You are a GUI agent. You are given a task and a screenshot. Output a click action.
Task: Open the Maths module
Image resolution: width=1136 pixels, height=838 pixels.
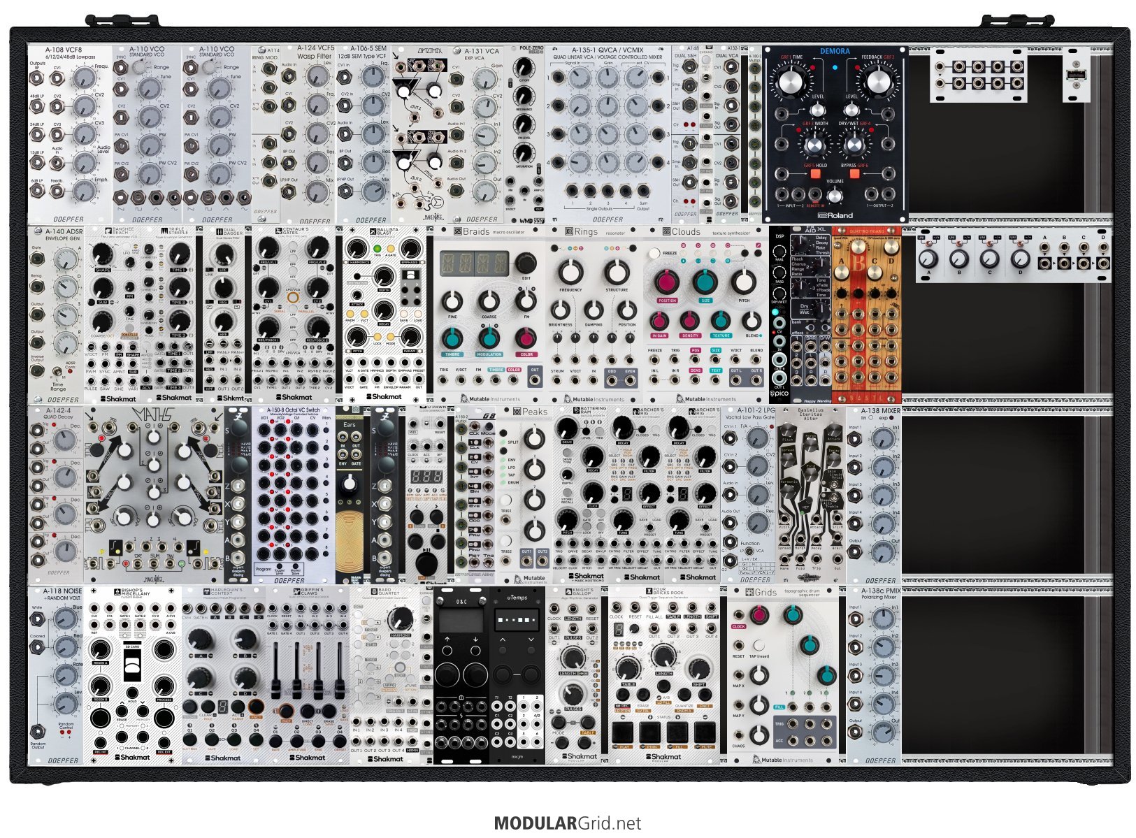(154, 495)
